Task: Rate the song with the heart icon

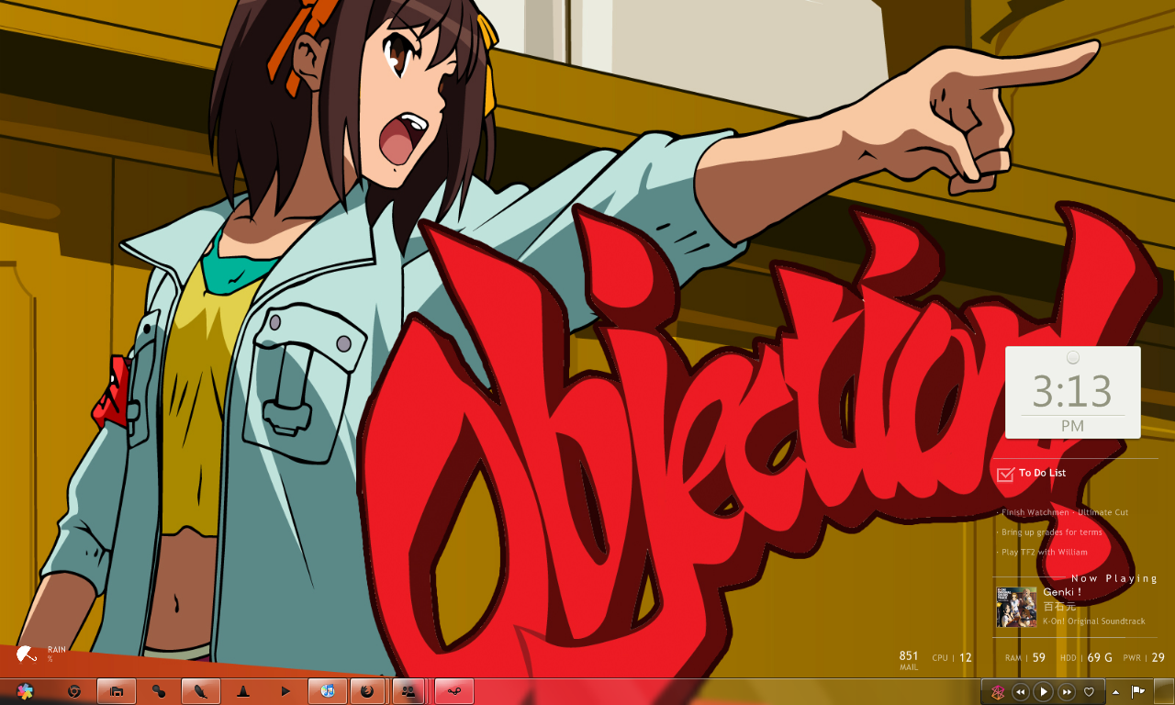Action: [1090, 692]
